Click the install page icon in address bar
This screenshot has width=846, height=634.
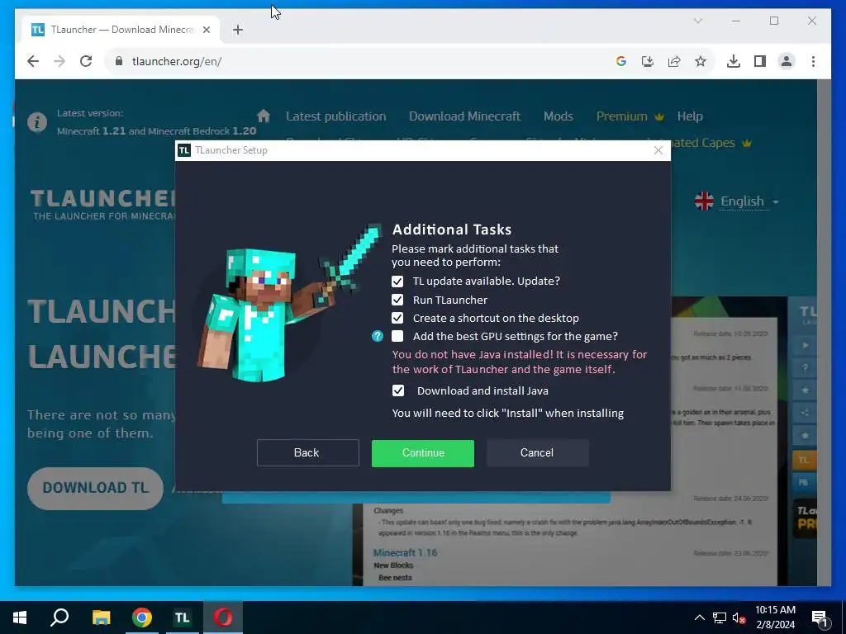[x=648, y=61]
